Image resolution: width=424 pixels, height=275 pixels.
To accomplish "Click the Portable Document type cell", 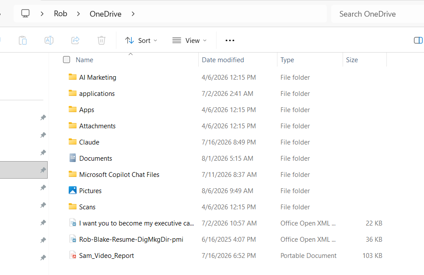I will [x=308, y=256].
